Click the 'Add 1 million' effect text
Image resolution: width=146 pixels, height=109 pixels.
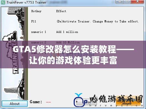tap(67, 32)
